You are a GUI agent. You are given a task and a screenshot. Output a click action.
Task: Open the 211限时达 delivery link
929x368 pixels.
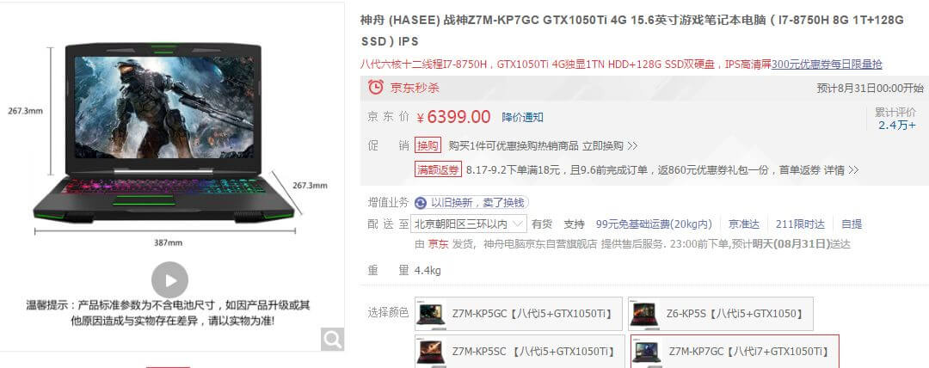tap(800, 224)
